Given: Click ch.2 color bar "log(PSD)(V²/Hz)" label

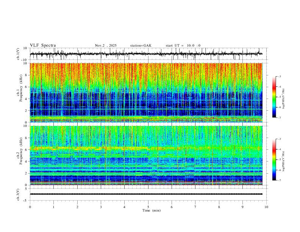Looking at the screenshot, I should point(284,161).
